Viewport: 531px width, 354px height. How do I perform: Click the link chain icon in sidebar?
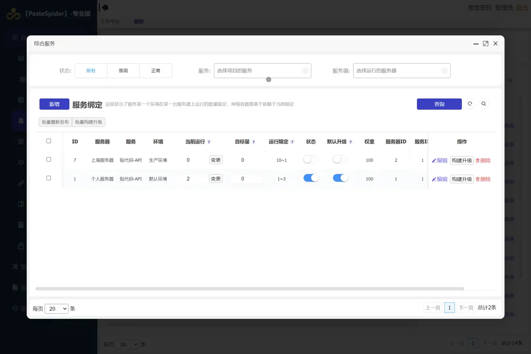click(21, 183)
